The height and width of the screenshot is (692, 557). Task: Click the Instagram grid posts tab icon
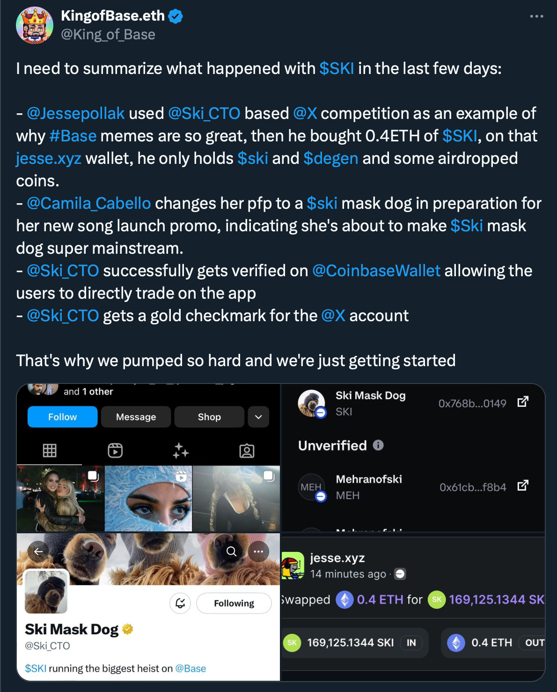click(50, 450)
